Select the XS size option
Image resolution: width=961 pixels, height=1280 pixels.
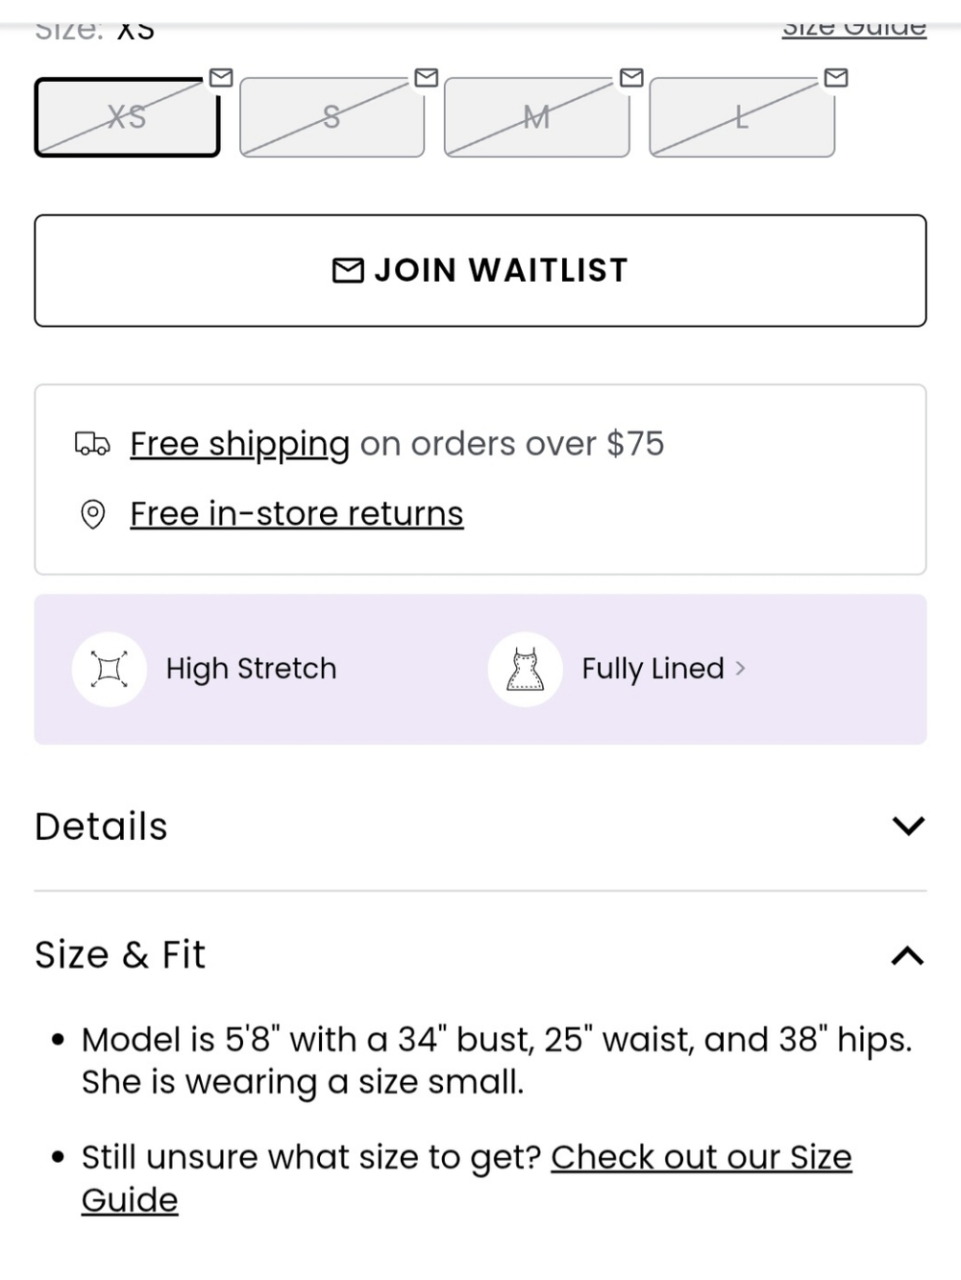127,117
